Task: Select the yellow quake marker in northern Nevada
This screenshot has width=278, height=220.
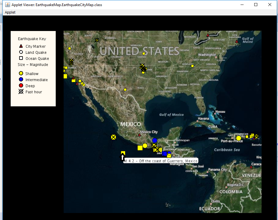Action: [69, 48]
